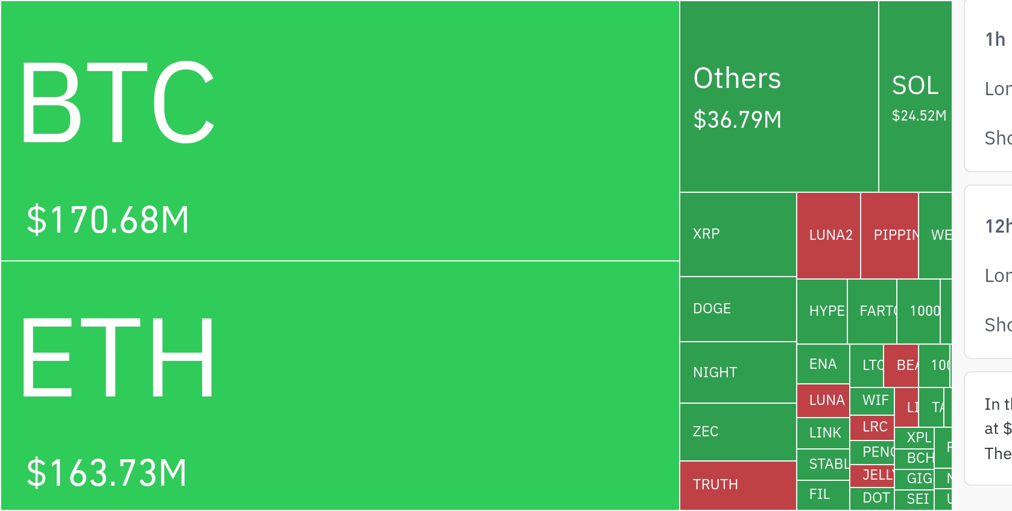Open the HYPE tile
The width and height of the screenshot is (1012, 511).
click(x=822, y=311)
